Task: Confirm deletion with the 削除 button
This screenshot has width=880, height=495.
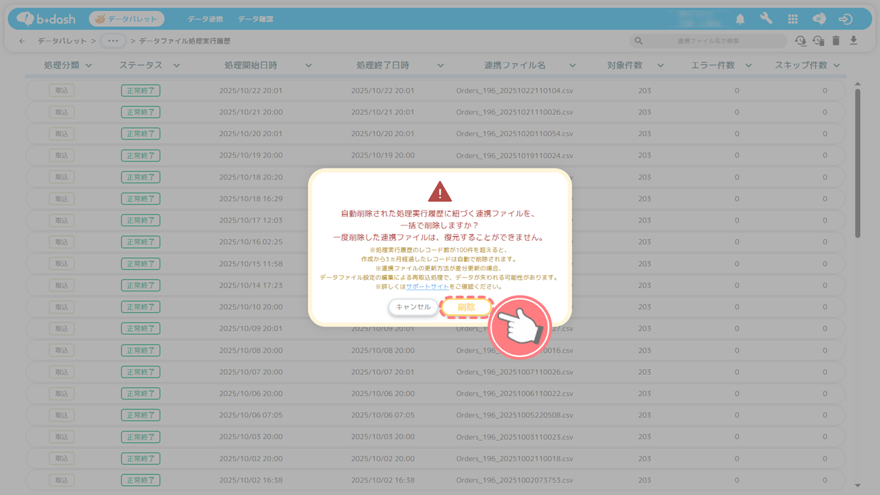Action: 466,307
